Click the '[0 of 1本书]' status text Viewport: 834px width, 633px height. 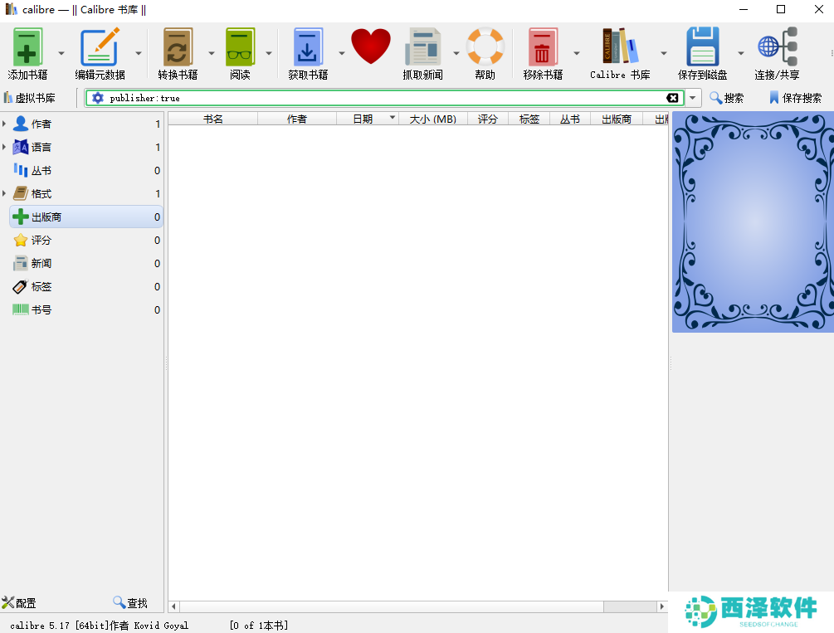[259, 626]
